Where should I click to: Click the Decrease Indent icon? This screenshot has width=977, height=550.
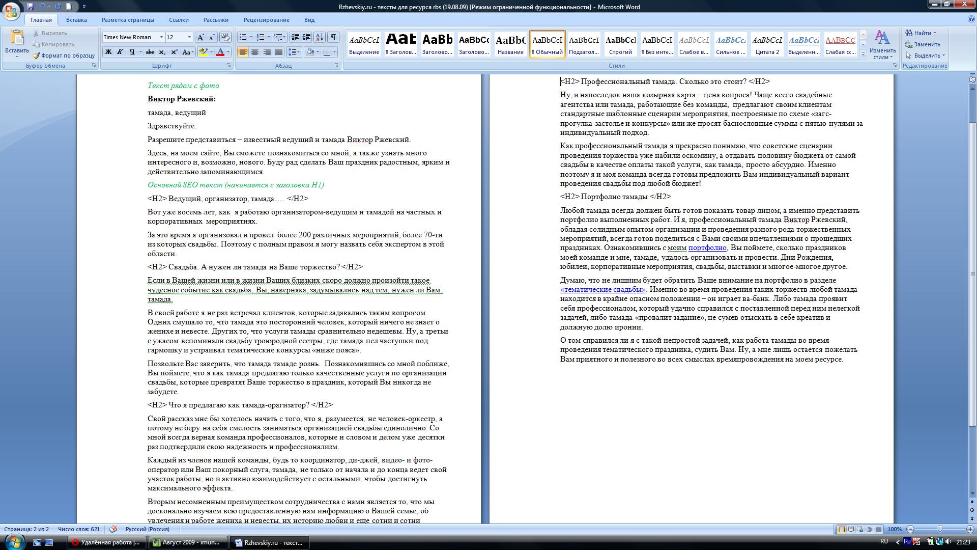pyautogui.click(x=295, y=37)
